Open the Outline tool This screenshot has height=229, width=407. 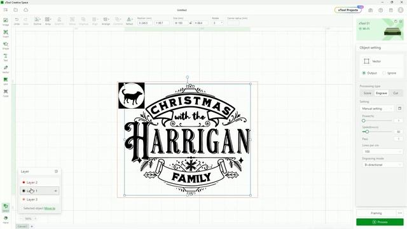38,21
